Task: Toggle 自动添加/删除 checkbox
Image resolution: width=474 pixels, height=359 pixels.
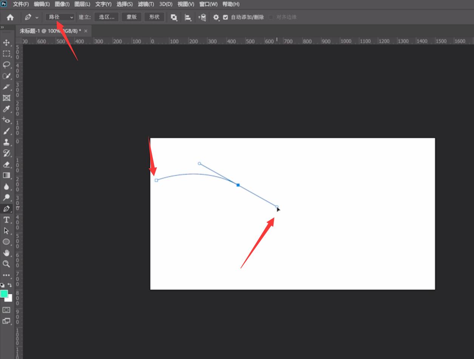Action: pyautogui.click(x=226, y=17)
